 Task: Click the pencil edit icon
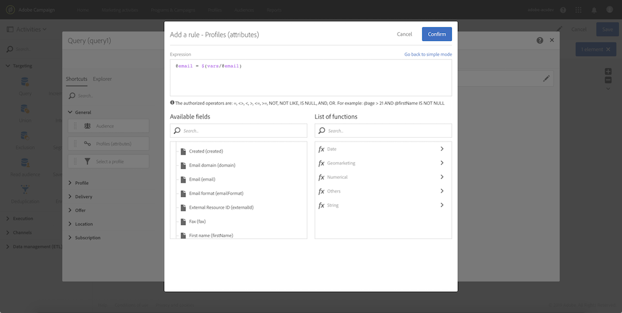click(546, 79)
